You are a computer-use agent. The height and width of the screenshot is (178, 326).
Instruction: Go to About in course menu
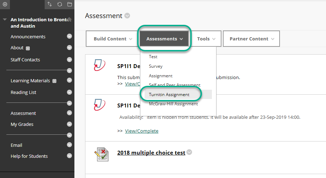coord(17,48)
